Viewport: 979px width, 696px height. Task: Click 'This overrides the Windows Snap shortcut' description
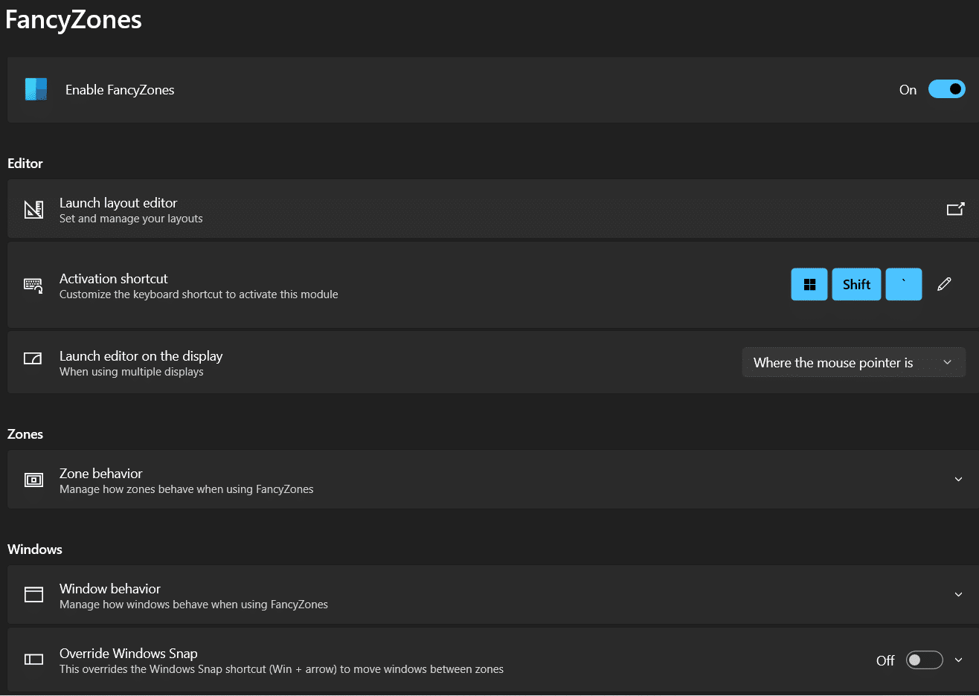[x=281, y=669]
